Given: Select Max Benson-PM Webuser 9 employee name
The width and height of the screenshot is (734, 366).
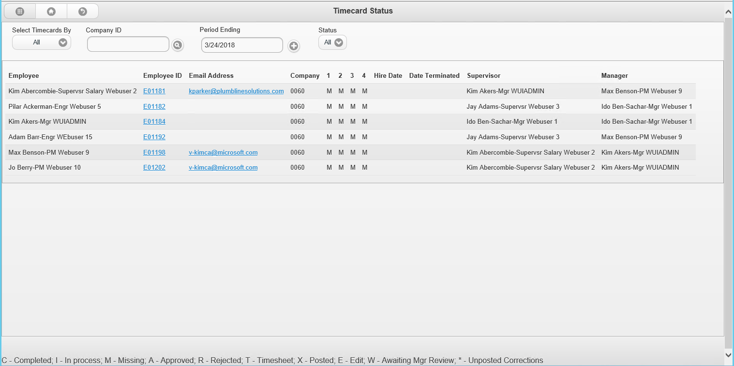Looking at the screenshot, I should click(49, 152).
